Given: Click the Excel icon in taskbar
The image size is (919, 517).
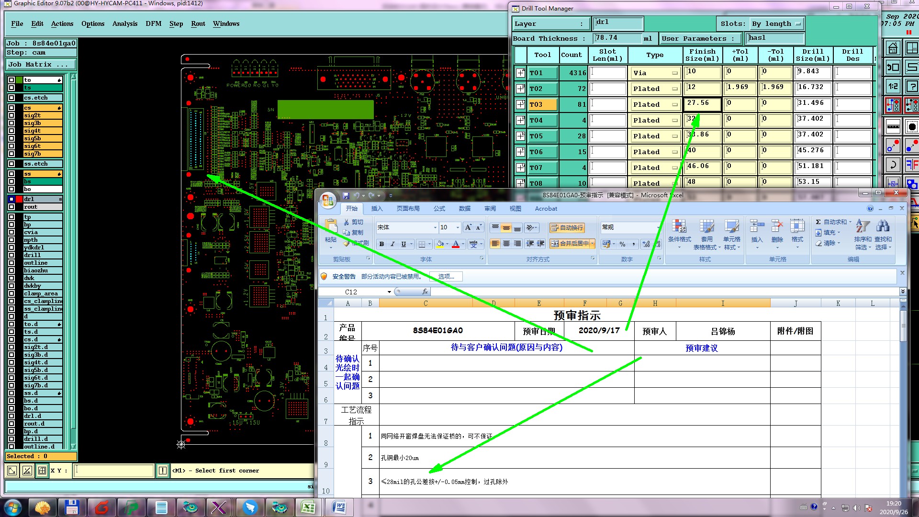Looking at the screenshot, I should [308, 507].
